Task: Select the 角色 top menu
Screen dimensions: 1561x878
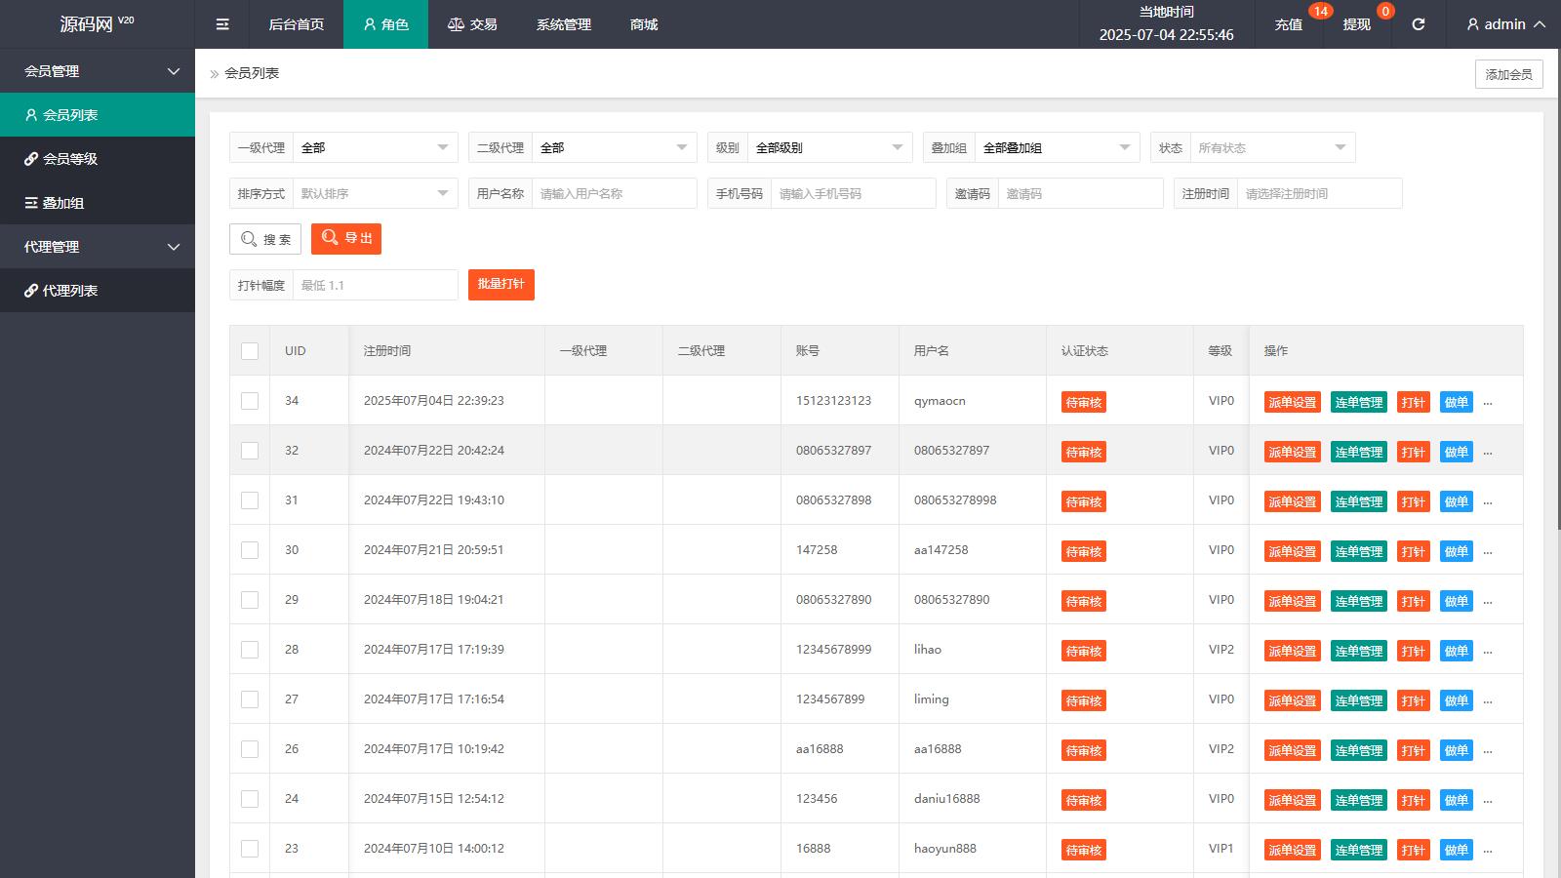Action: click(x=385, y=24)
